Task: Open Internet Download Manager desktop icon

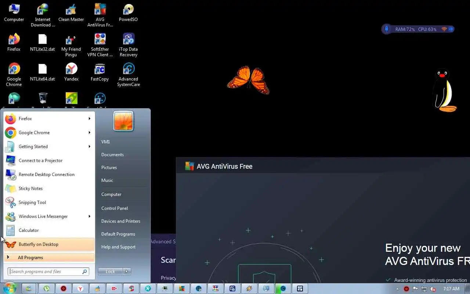Action: pos(43,15)
